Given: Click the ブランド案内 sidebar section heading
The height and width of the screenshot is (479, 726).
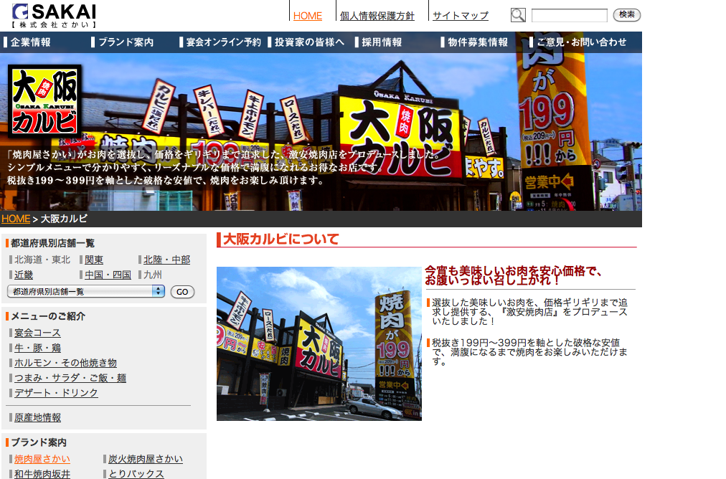Looking at the screenshot, I should click(39, 442).
